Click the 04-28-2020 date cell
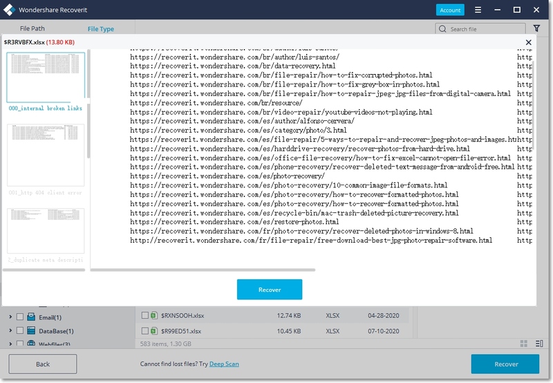Viewport: 553px width, 383px height. 384,315
